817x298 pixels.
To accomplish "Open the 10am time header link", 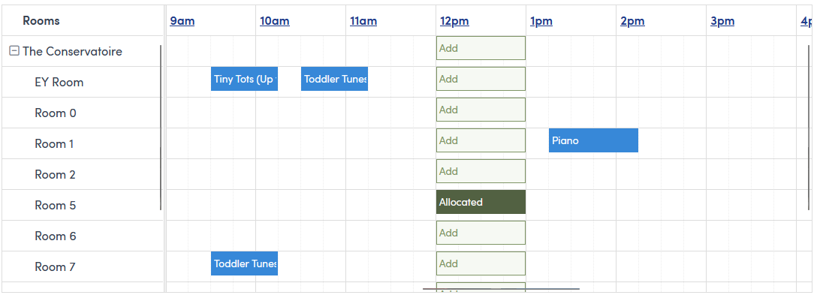I will 275,21.
